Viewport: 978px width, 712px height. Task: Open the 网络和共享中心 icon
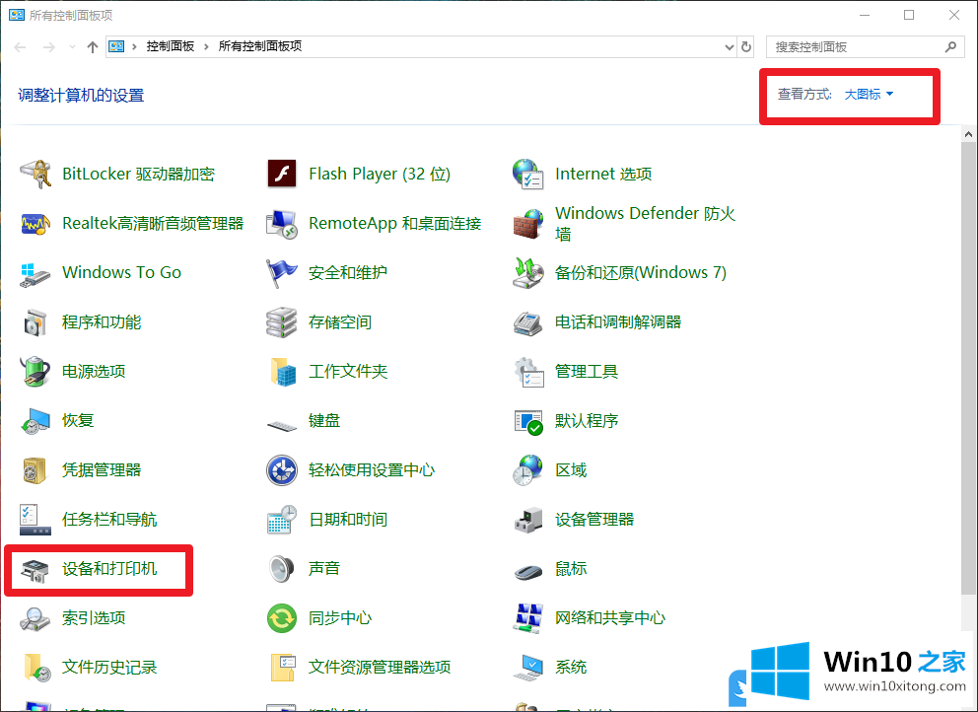(x=527, y=617)
